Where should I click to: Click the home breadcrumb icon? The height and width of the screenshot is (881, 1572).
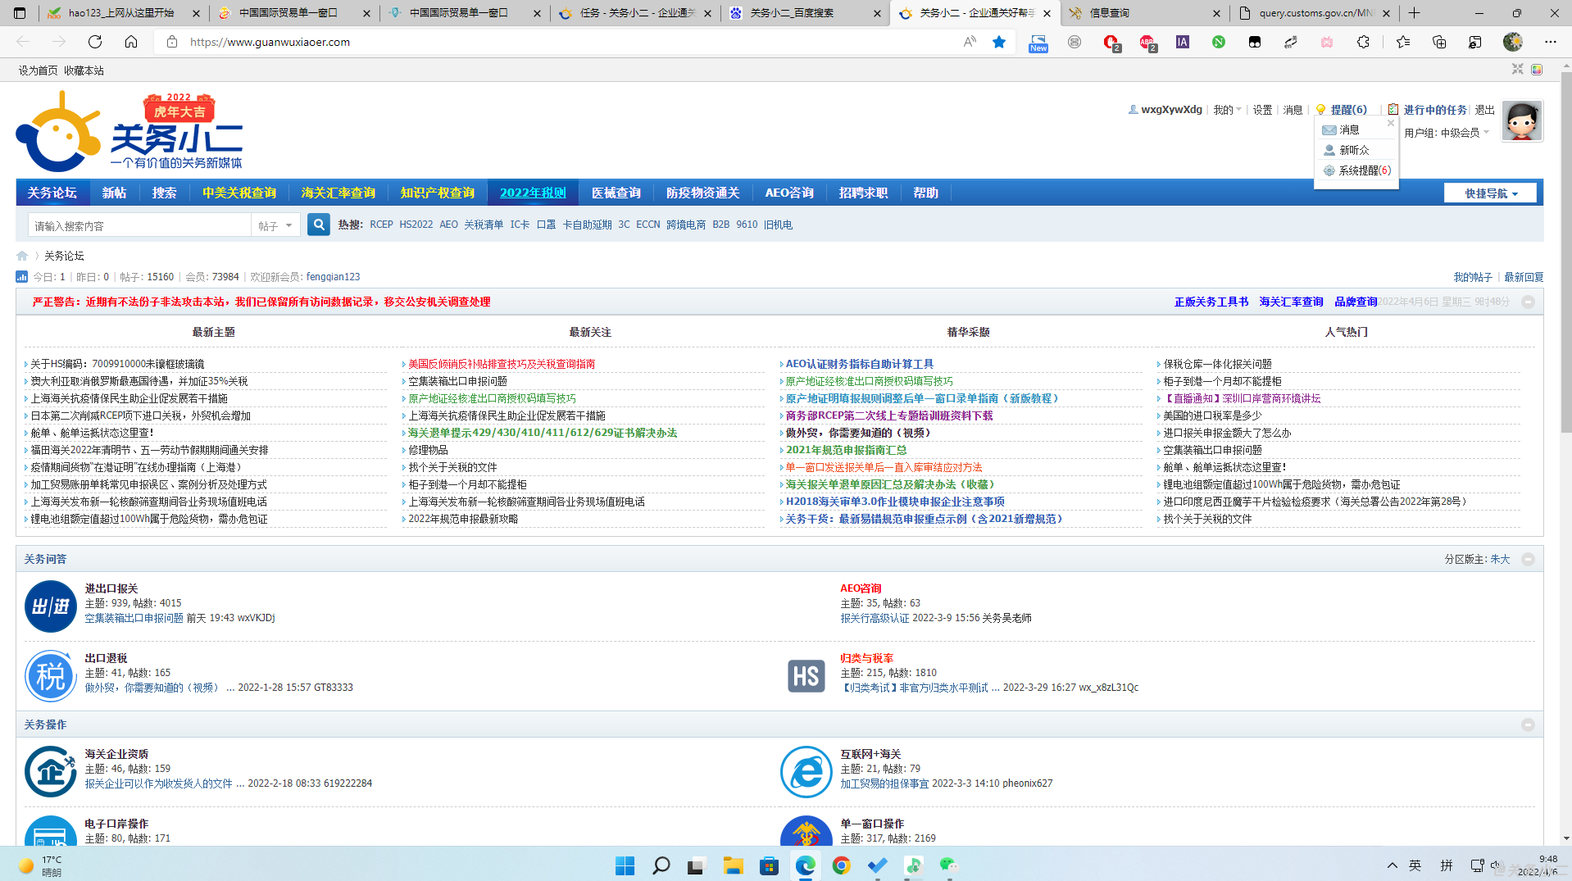pyautogui.click(x=22, y=256)
